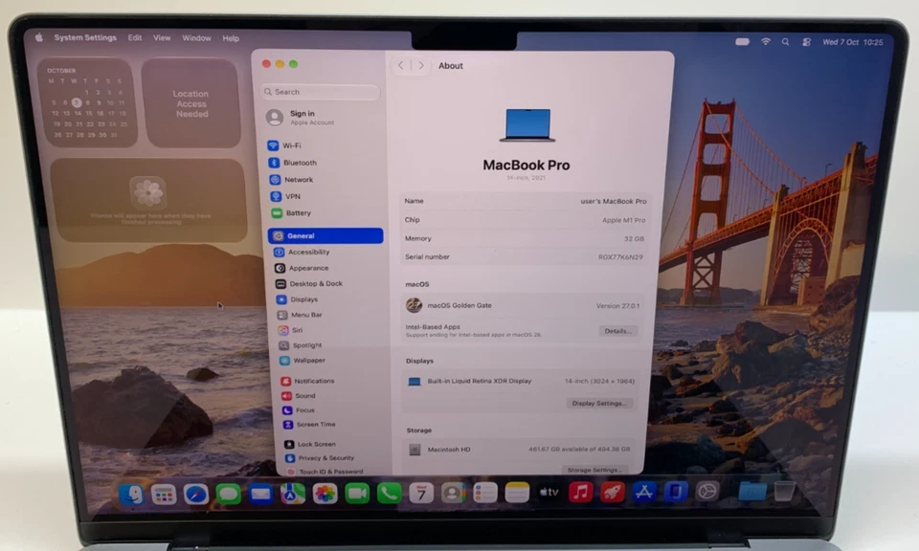919x551 pixels.
Task: Select Displays in the sidebar
Action: pyautogui.click(x=297, y=299)
